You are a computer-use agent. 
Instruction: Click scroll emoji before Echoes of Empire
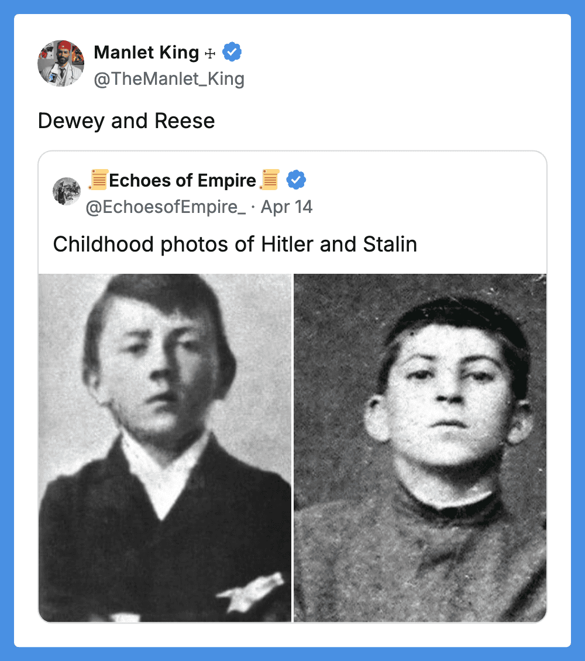click(98, 180)
